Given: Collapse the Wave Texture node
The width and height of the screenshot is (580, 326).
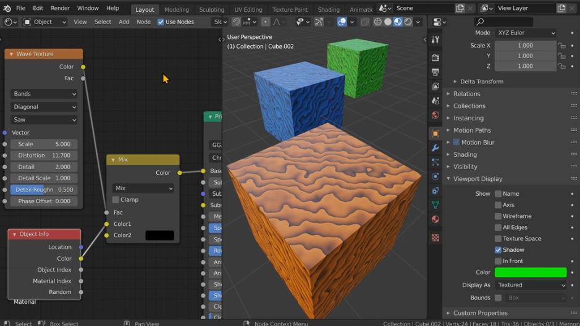Looking at the screenshot, I should coord(12,54).
